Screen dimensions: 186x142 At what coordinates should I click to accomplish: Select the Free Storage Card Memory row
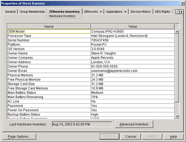pos(49,88)
